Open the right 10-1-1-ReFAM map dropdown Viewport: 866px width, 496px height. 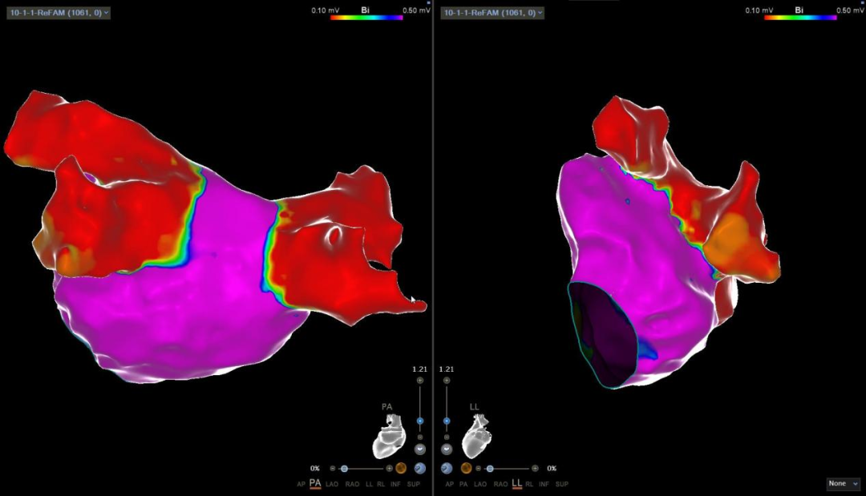tap(492, 13)
